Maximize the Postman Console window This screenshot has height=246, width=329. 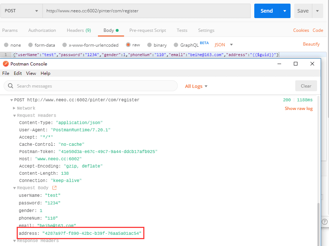(x=296, y=64)
